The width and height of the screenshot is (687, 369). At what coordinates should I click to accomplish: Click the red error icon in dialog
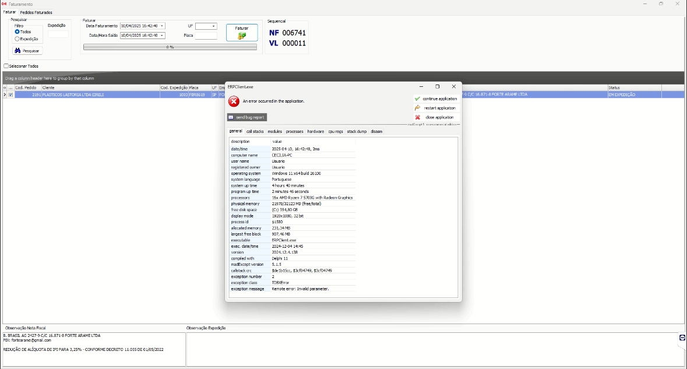point(234,101)
